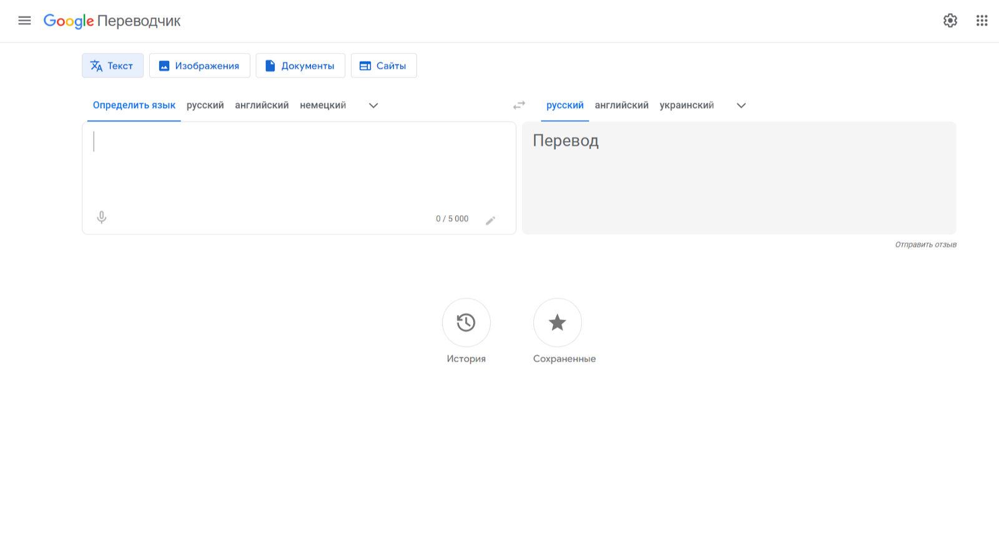Select the Текст translation mode
Viewport: 999px width, 560px height.
click(x=112, y=66)
